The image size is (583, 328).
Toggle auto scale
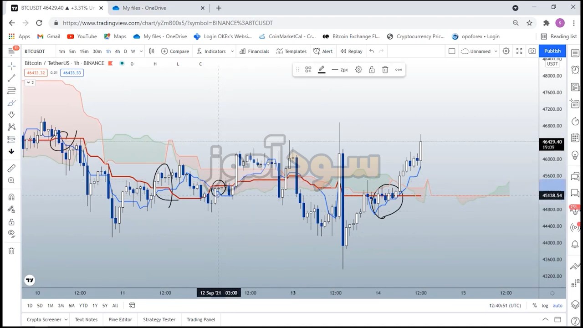click(557, 306)
